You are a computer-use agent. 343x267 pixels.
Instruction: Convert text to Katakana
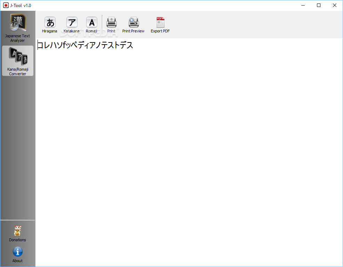[72, 25]
